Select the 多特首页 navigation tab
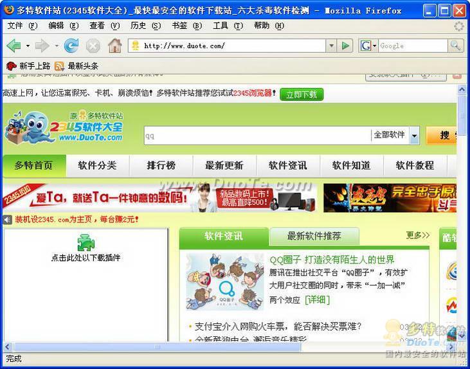Viewport: 470px width, 369px height. 34,165
